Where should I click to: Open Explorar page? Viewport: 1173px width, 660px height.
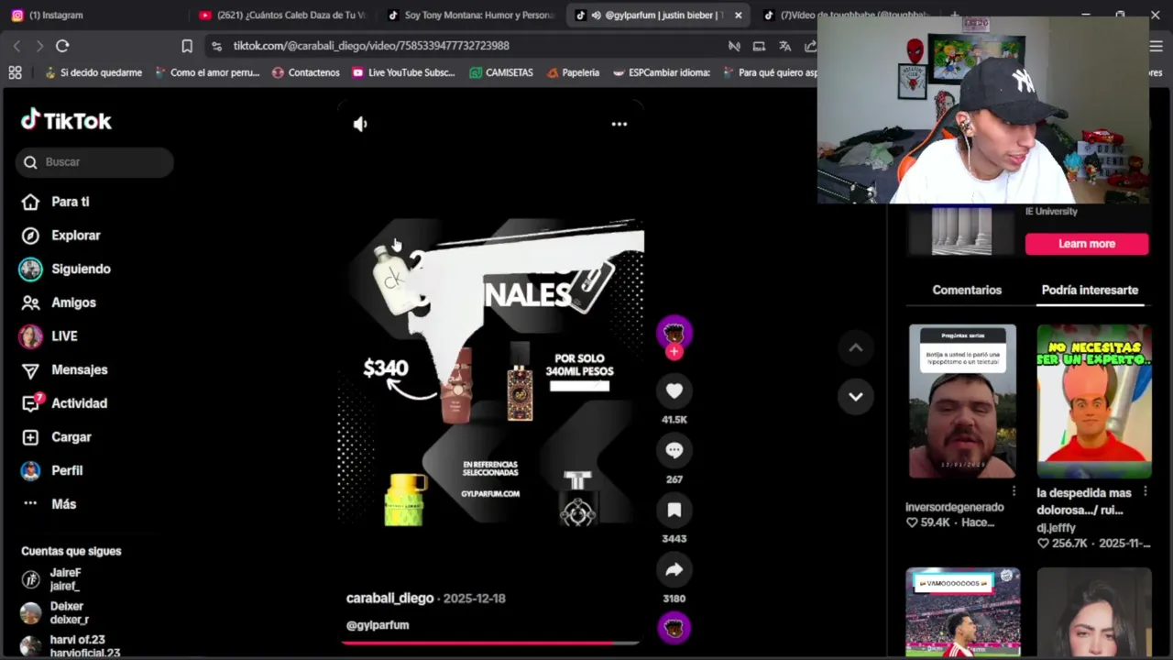pyautogui.click(x=61, y=236)
